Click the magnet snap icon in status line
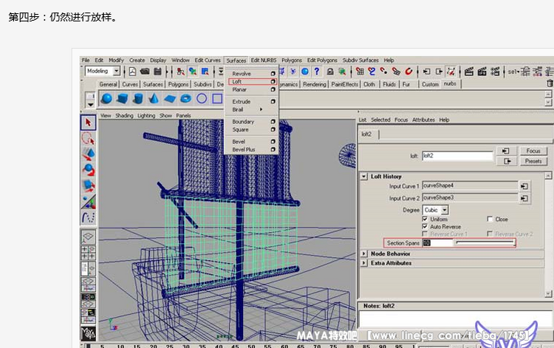 (x=408, y=72)
